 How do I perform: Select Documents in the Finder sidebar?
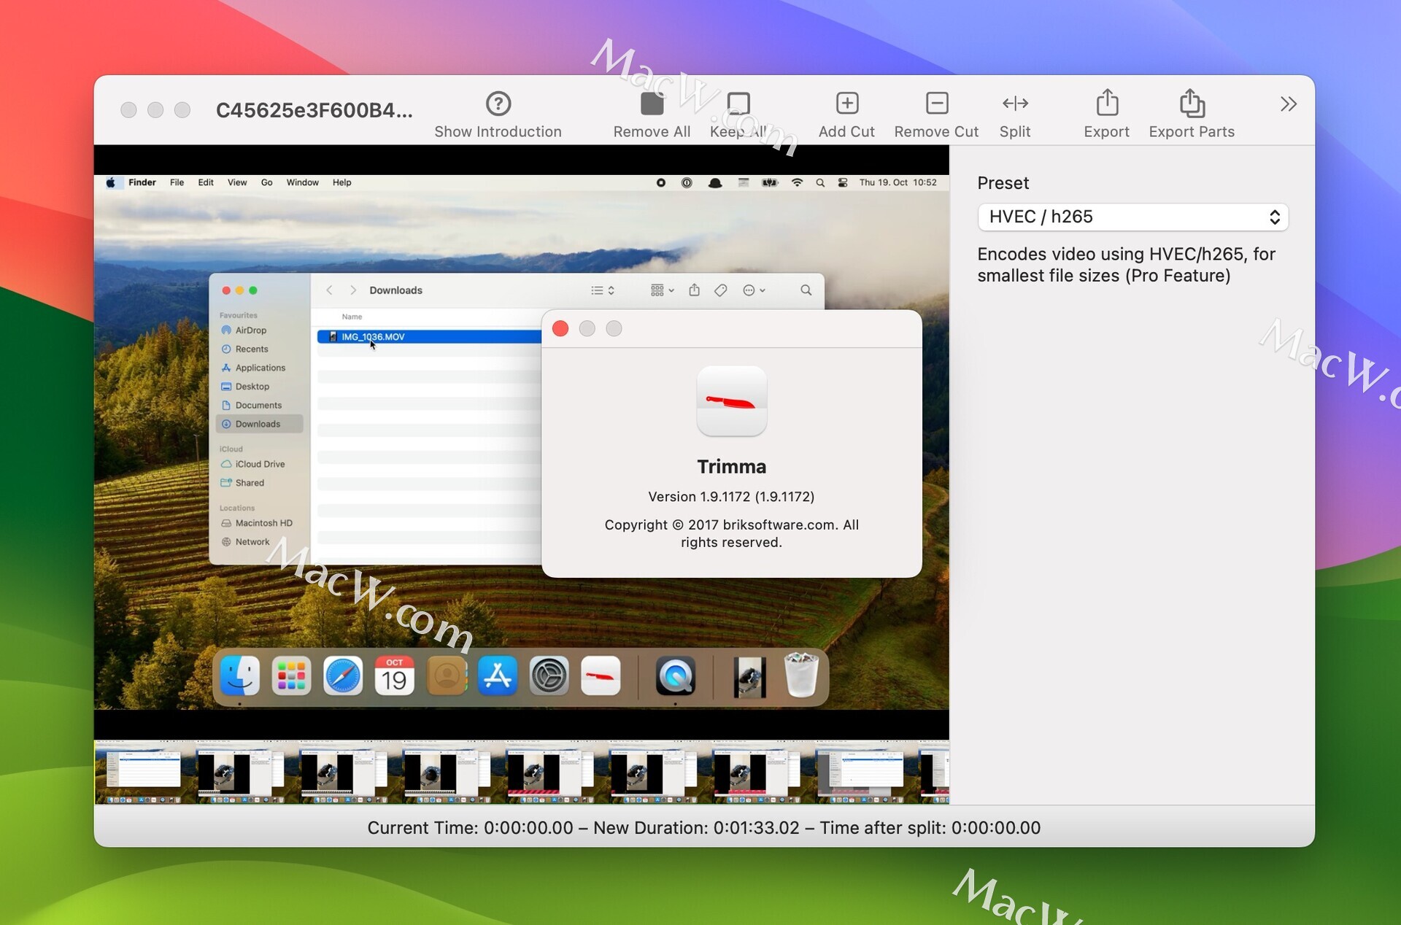258,406
